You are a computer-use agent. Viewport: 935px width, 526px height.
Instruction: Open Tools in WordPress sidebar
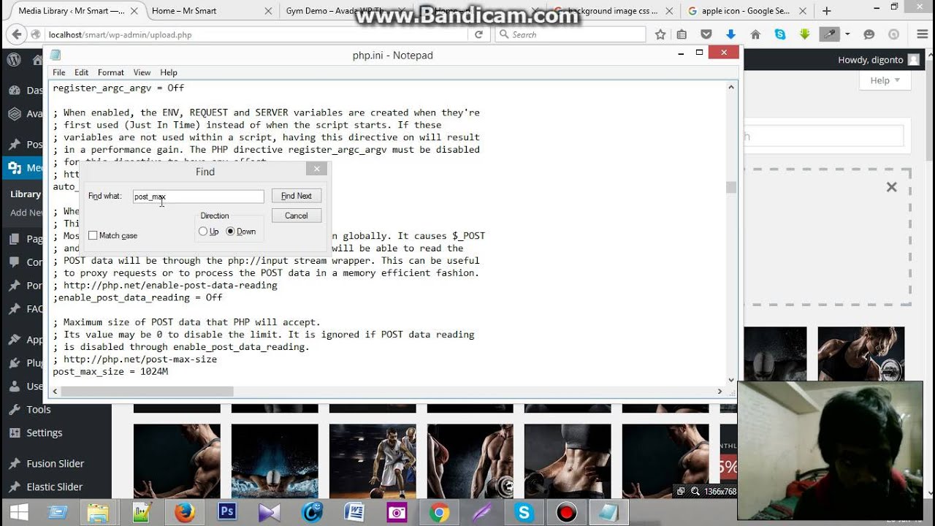pyautogui.click(x=39, y=409)
